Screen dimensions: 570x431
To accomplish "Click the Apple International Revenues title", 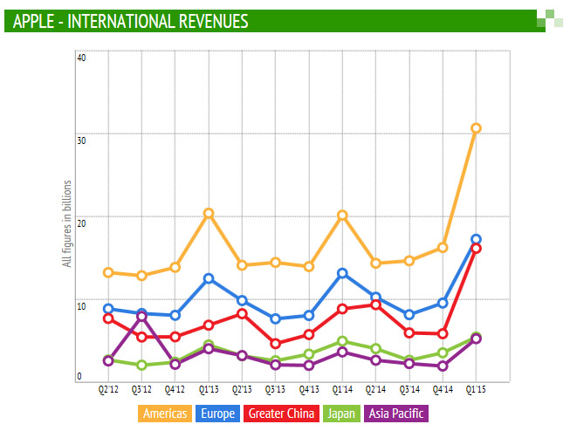I will tap(131, 21).
